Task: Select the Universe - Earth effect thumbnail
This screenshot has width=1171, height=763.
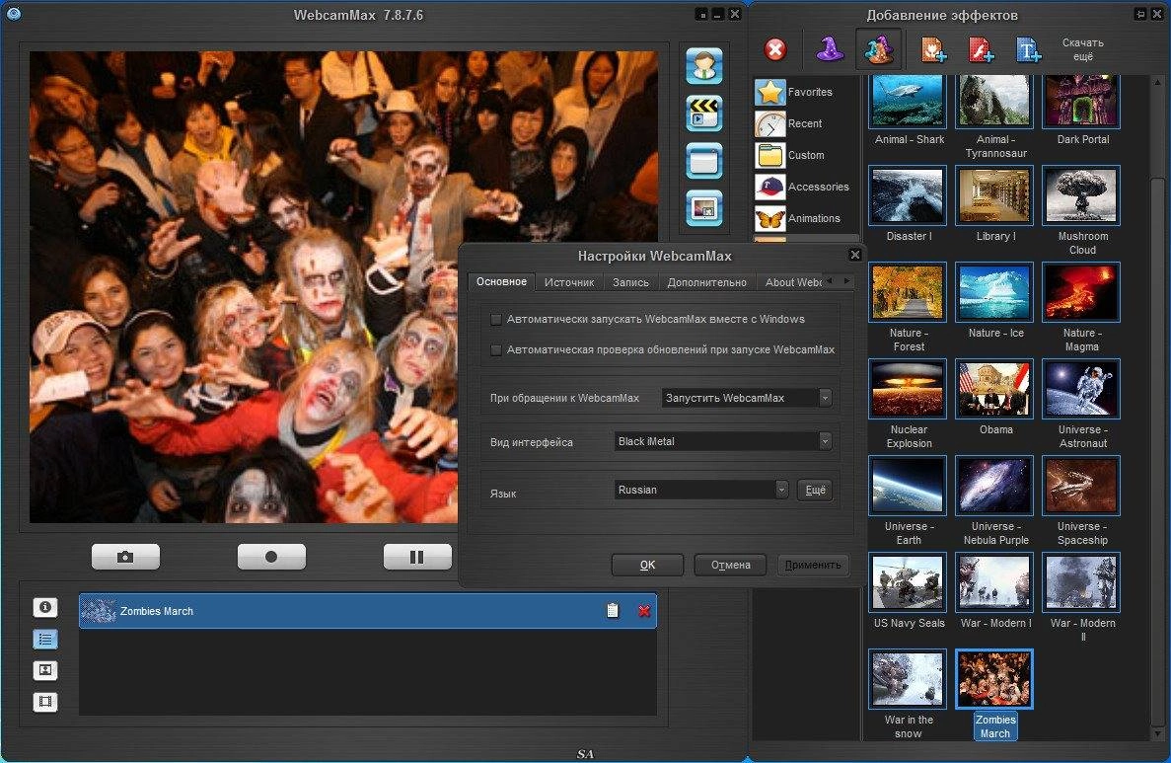Action: (908, 486)
